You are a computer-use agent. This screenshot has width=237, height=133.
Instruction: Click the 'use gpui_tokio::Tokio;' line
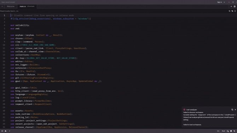pyautogui.click(x=24, y=88)
